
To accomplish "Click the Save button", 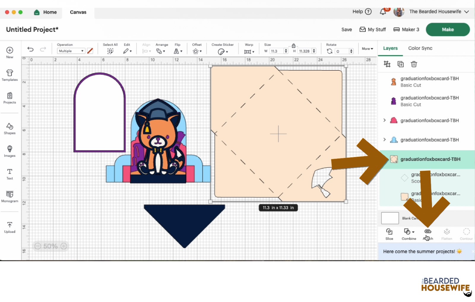I will tap(346, 29).
